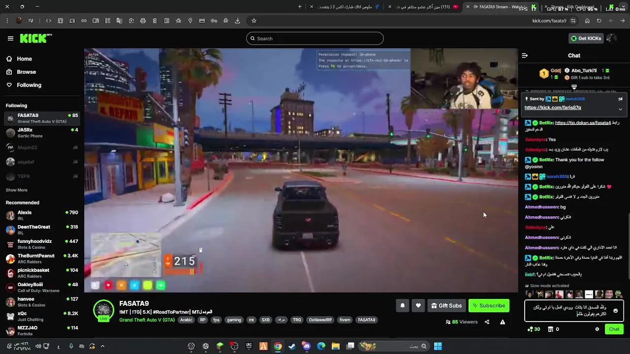Click the developer tools code icon
The height and width of the screenshot is (354, 630).
[x=48, y=21]
